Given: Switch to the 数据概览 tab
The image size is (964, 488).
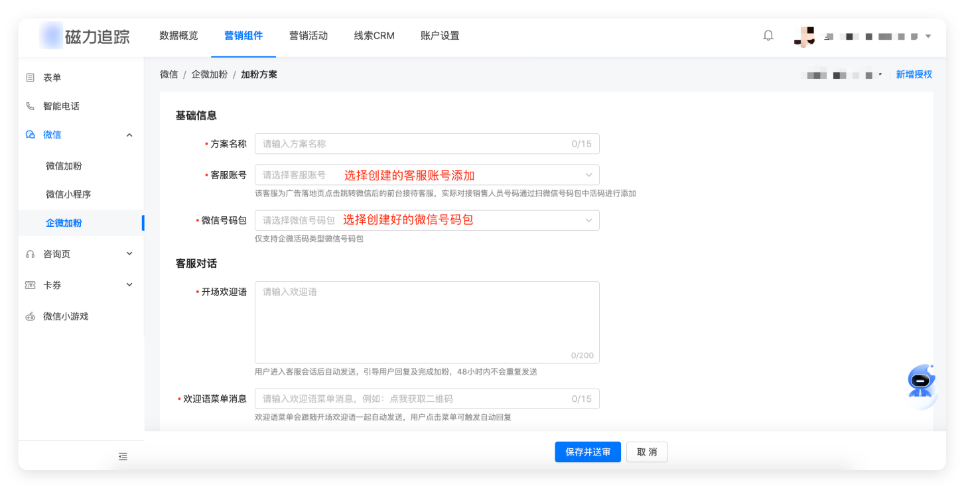Looking at the screenshot, I should (x=178, y=36).
